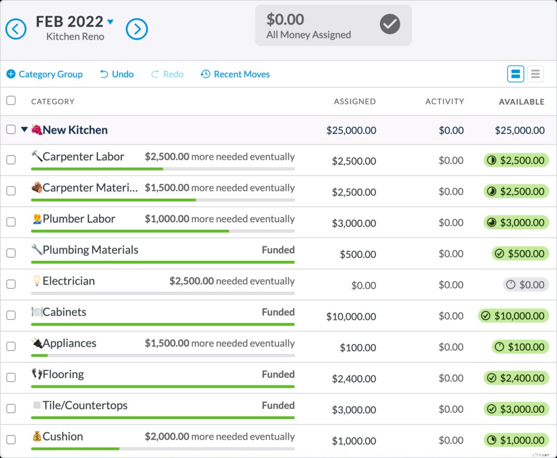Image resolution: width=557 pixels, height=458 pixels.
Task: Click the money bag icon beside Cushion
Action: (x=36, y=437)
